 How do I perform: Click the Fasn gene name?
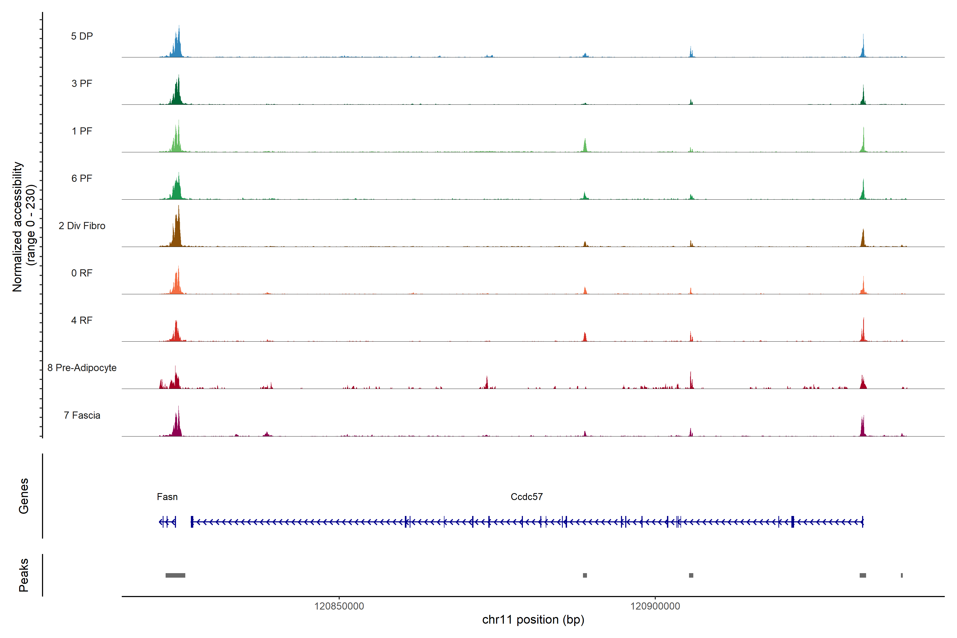[x=167, y=497]
